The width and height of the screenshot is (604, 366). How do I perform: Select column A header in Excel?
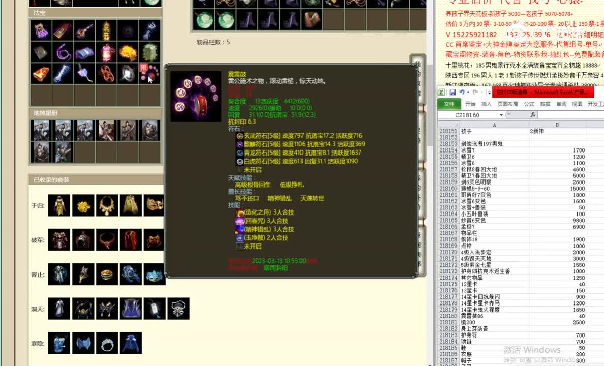494,125
